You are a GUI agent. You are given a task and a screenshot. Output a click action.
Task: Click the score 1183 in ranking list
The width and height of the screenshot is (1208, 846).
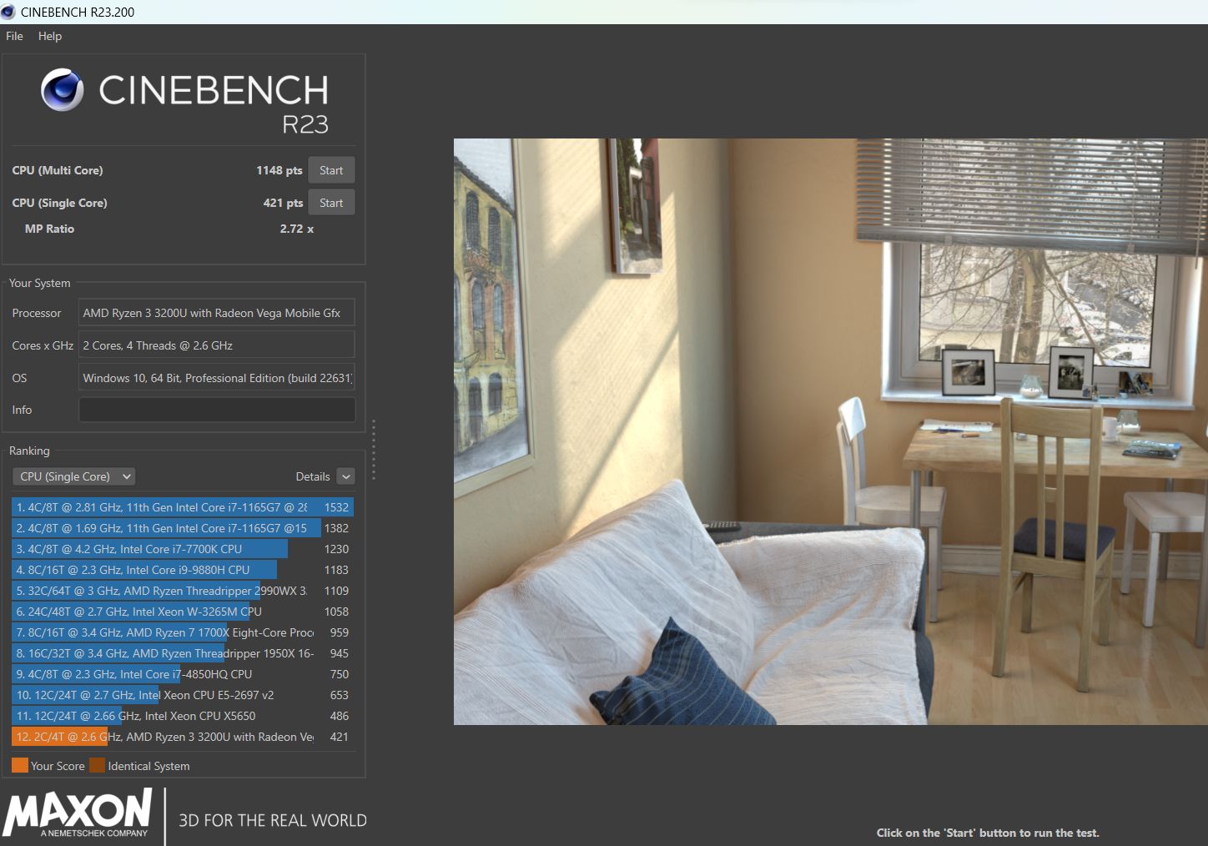click(x=336, y=570)
